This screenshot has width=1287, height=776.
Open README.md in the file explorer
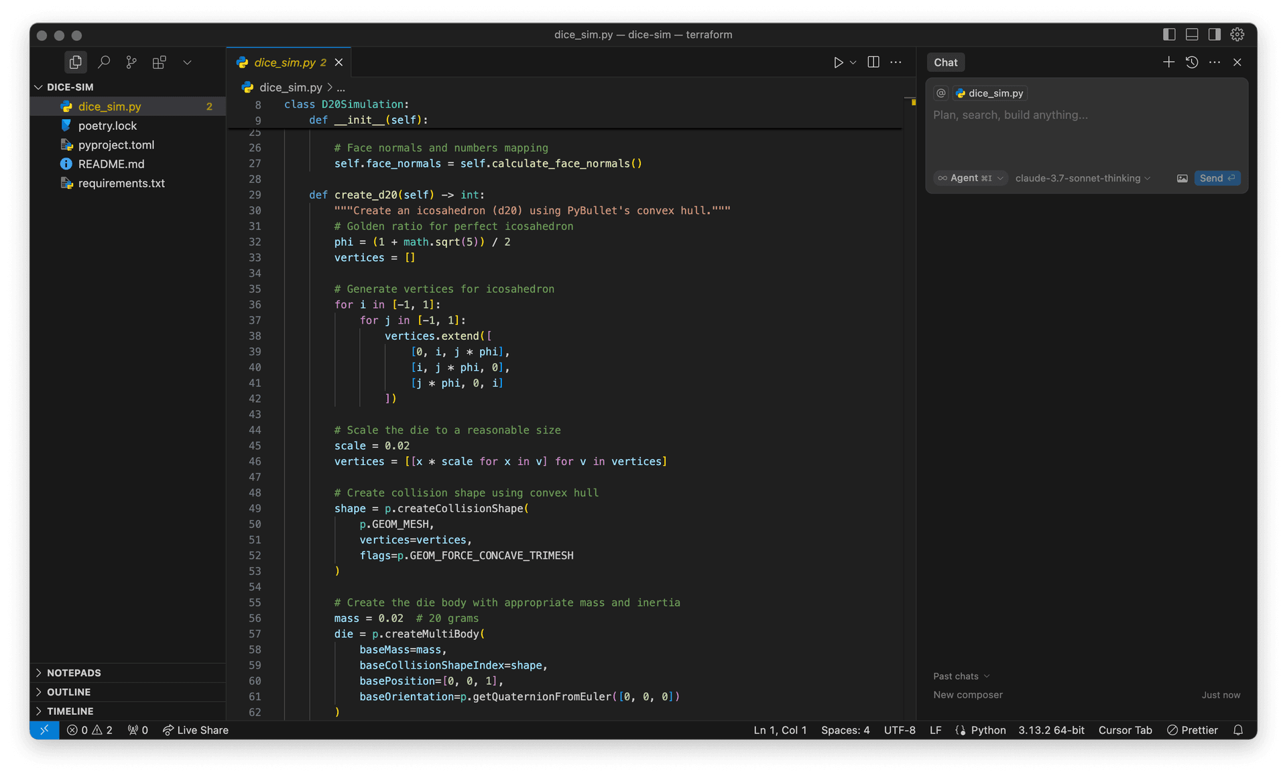point(111,164)
